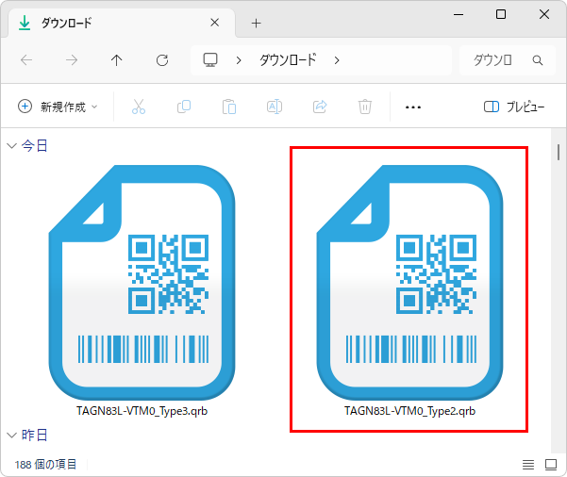Maximize the Explorer window

[x=501, y=14]
